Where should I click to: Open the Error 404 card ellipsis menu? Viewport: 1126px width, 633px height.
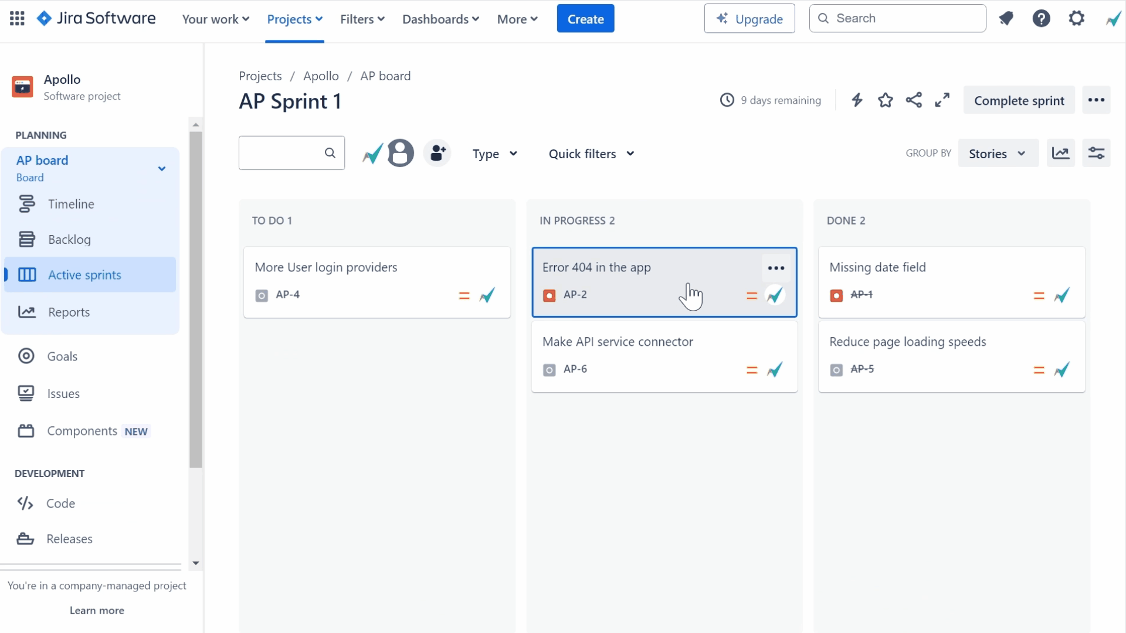[776, 268]
